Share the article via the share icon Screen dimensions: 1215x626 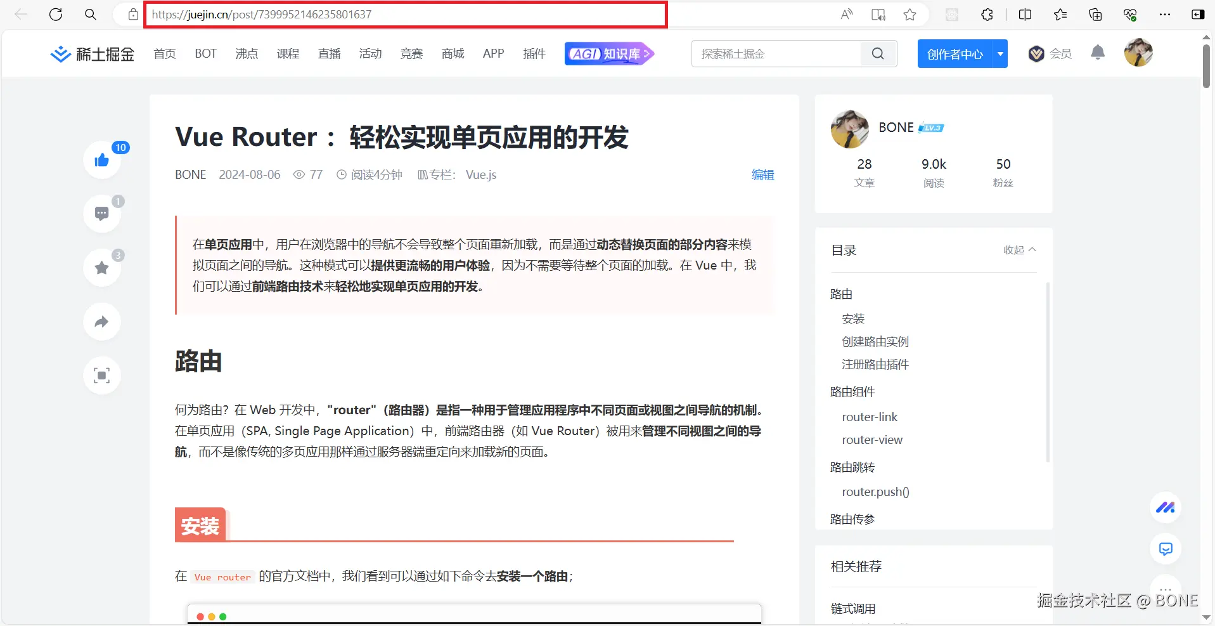[x=101, y=322]
